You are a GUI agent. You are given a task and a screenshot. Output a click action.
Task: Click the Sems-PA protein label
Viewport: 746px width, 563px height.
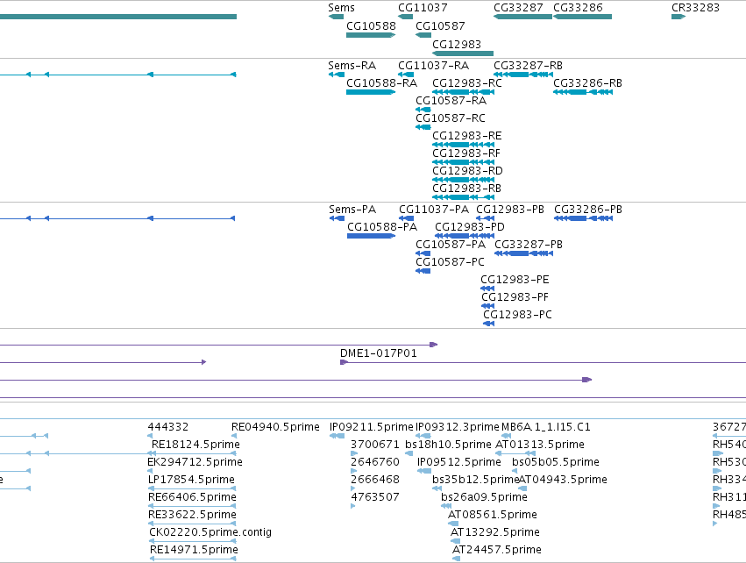tap(352, 210)
